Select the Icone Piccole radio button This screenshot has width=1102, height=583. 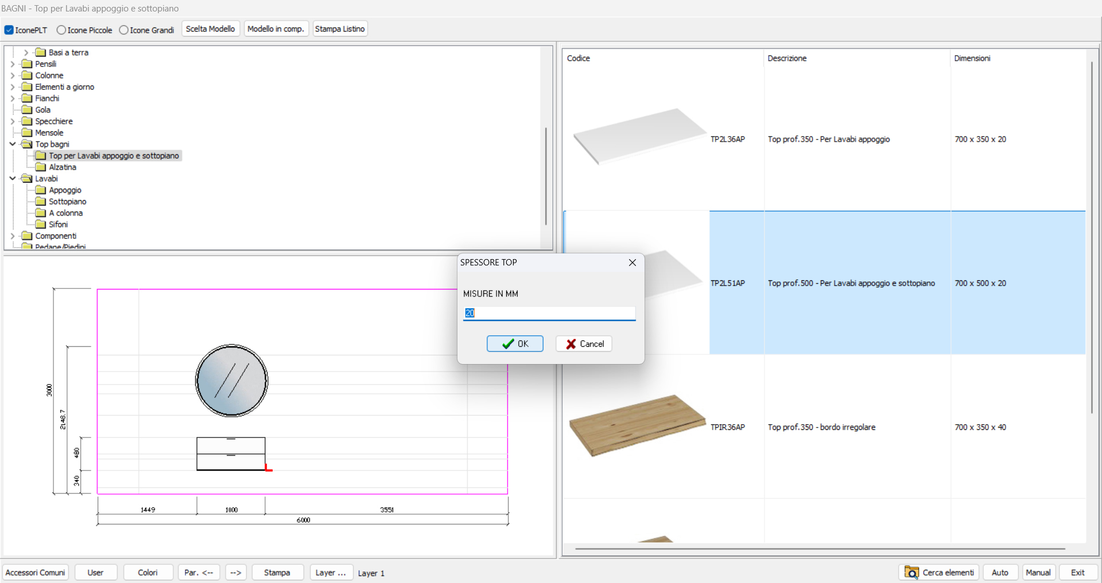point(61,30)
